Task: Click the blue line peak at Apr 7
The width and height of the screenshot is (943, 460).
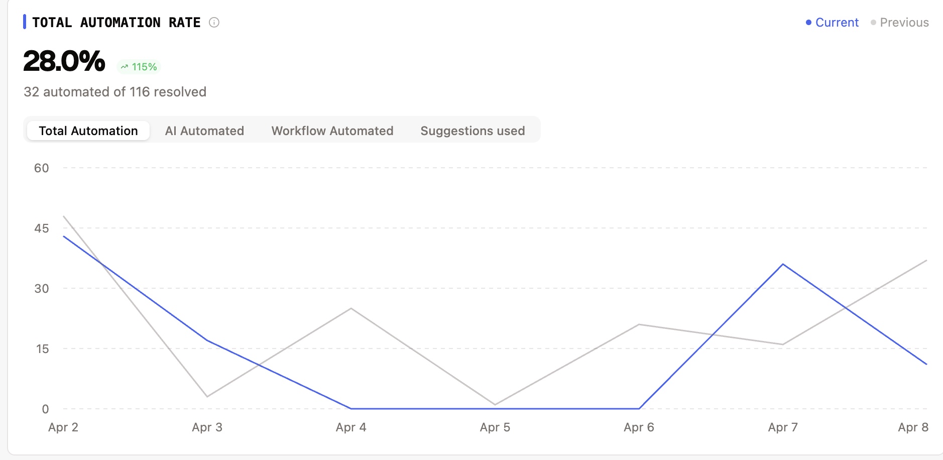Action: pos(783,264)
